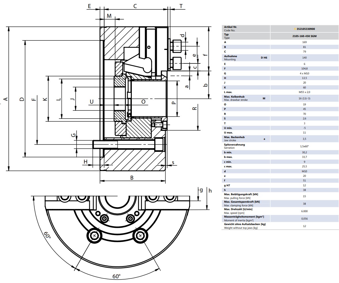339x283 pixels.
Task: Select the Max. Drehzahl value 6.000
Action: [x=304, y=211]
